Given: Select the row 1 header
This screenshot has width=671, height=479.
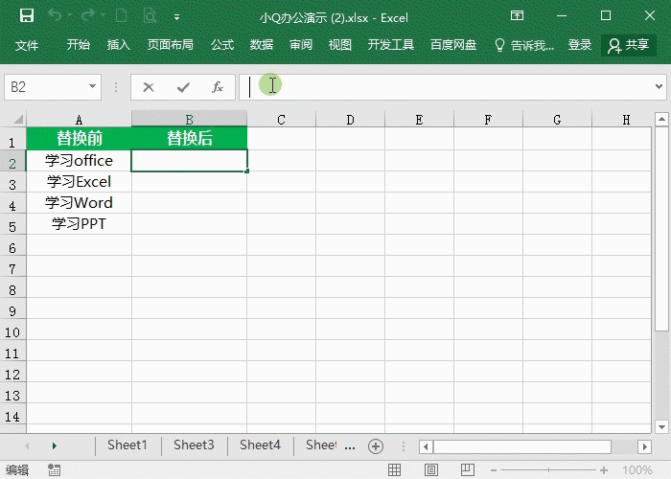Looking at the screenshot, I should pos(12,141).
